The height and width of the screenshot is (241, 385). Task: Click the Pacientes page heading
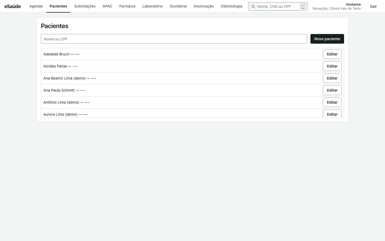(55, 26)
